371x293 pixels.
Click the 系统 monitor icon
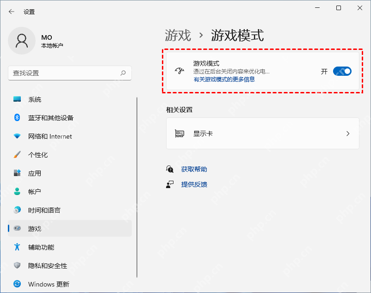[17, 99]
